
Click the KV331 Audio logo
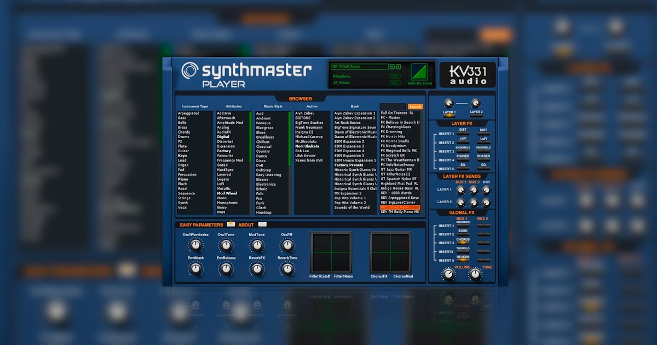tap(466, 73)
